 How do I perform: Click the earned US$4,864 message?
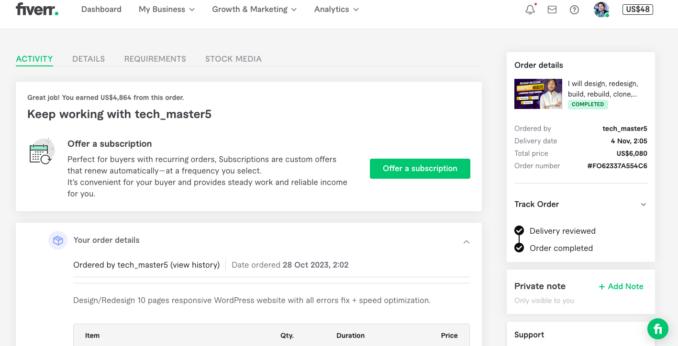(x=105, y=97)
